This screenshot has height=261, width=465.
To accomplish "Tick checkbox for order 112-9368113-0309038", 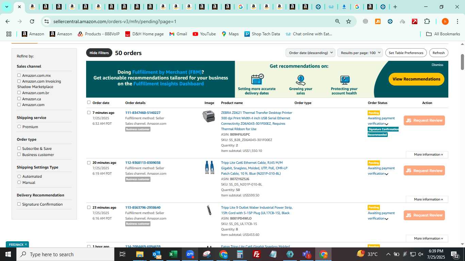I will click(89, 162).
